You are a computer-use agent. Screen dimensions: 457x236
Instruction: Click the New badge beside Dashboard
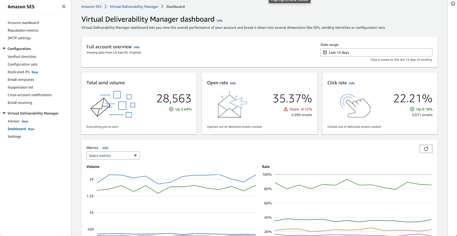[x=31, y=129]
